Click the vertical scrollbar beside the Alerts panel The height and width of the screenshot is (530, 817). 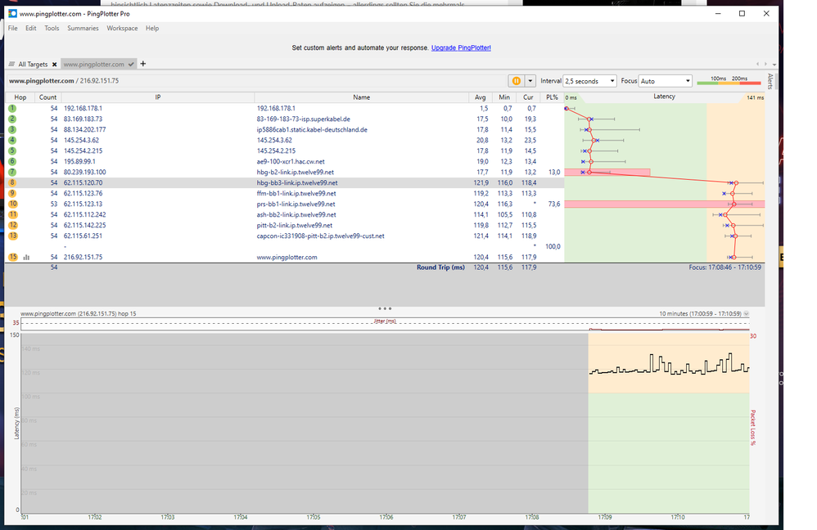[x=776, y=81]
